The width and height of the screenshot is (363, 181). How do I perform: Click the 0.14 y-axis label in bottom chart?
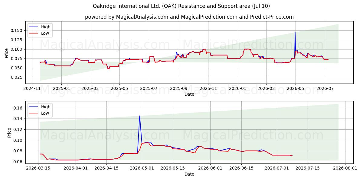[18, 119]
